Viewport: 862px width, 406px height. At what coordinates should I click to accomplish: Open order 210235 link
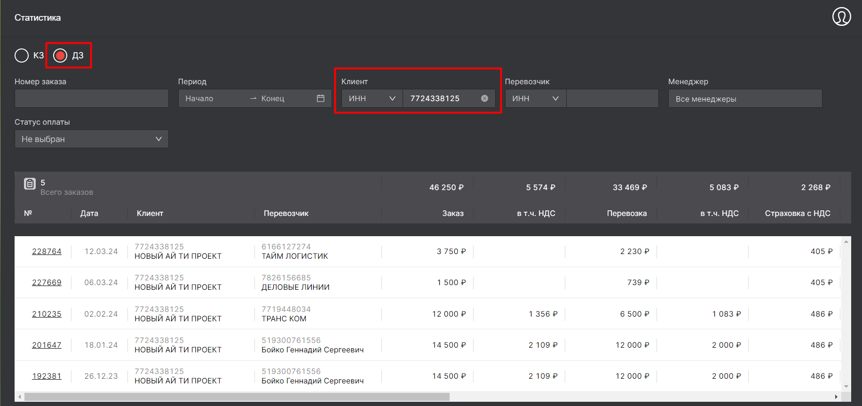click(47, 314)
